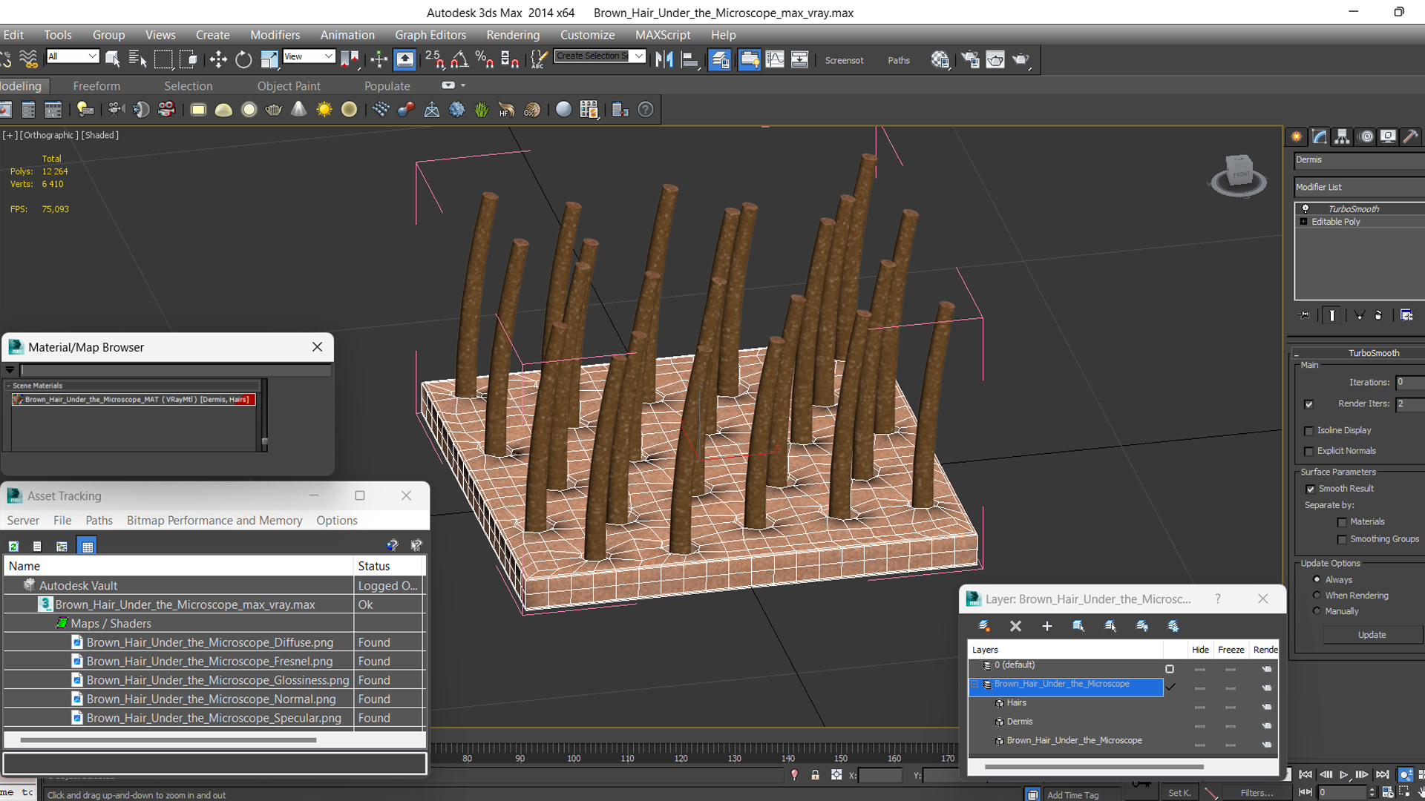Open Select by Name tool
This screenshot has width=1425, height=801.
[x=137, y=59]
